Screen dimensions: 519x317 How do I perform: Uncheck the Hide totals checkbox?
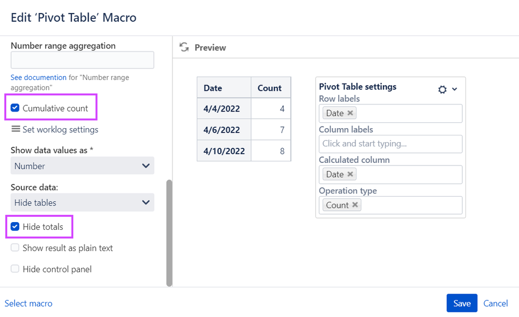[15, 227]
